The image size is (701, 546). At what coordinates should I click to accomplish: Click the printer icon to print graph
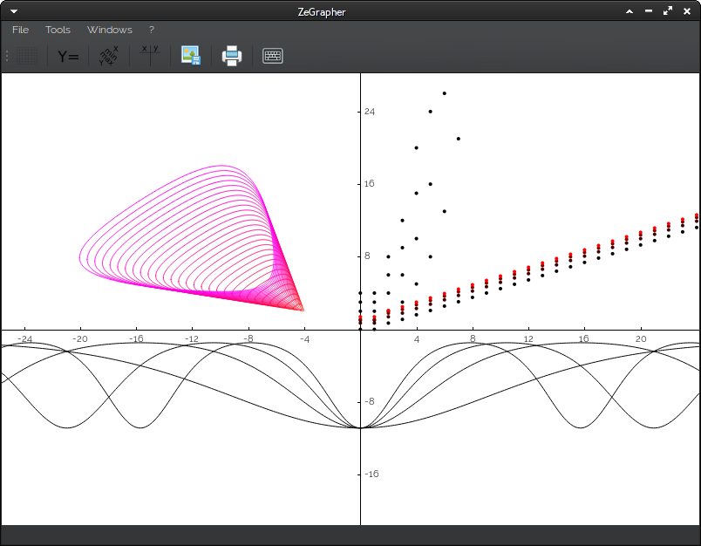232,56
